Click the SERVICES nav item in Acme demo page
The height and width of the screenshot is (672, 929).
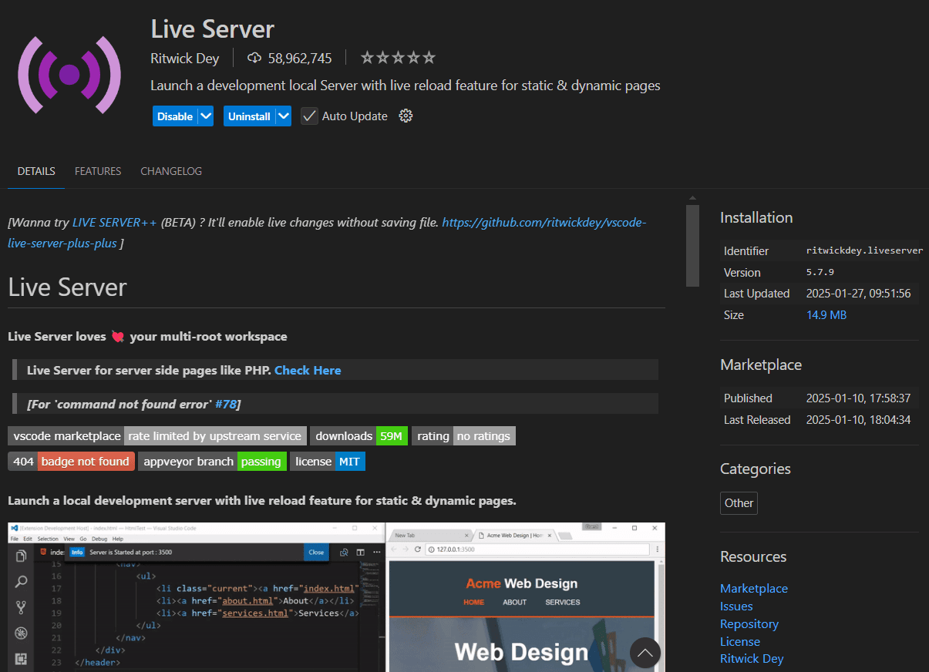pos(563,602)
